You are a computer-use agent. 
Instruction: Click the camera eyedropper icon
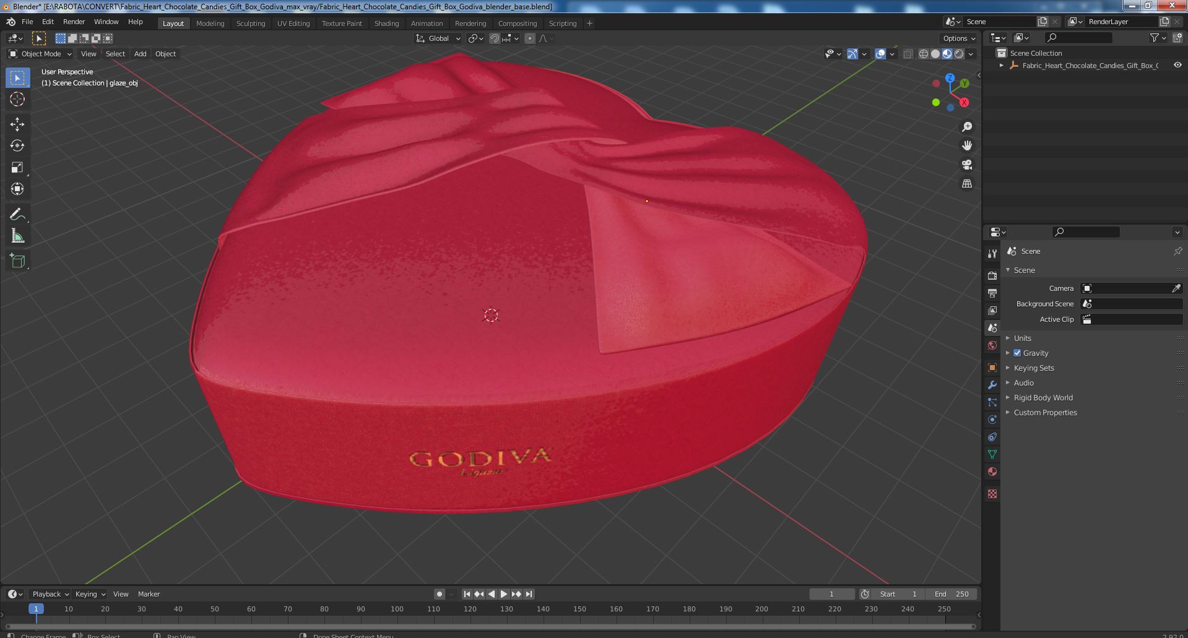coord(1176,288)
